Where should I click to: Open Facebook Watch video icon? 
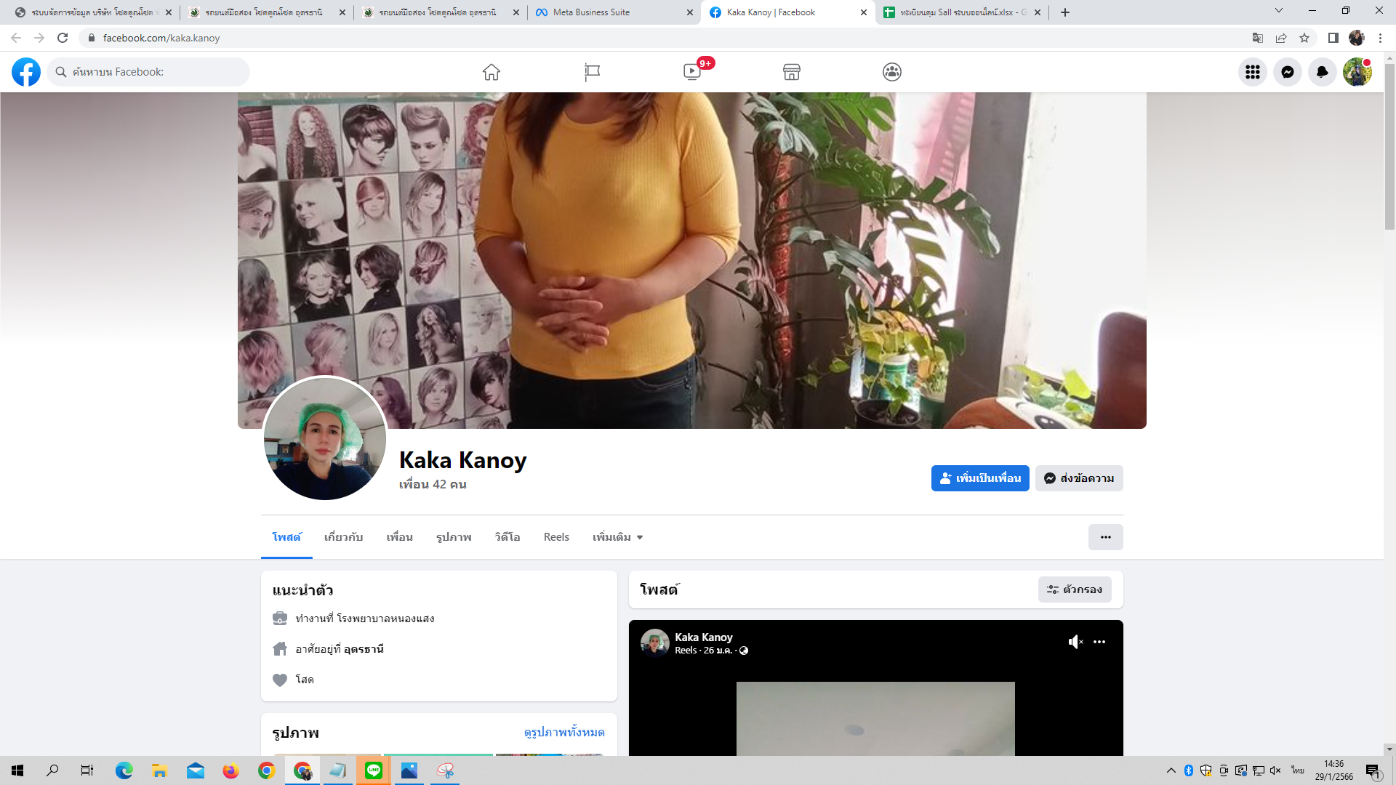click(x=692, y=72)
